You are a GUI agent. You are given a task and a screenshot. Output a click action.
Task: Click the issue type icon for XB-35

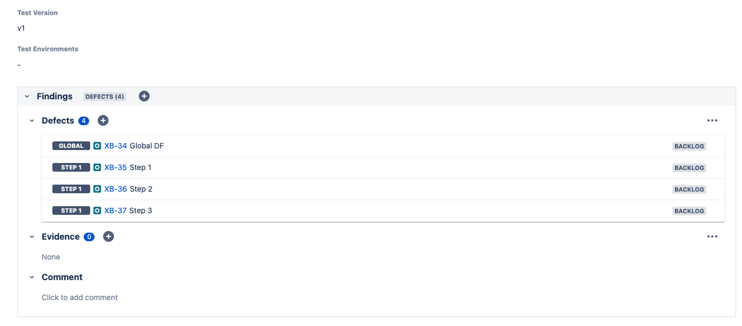[x=97, y=167]
